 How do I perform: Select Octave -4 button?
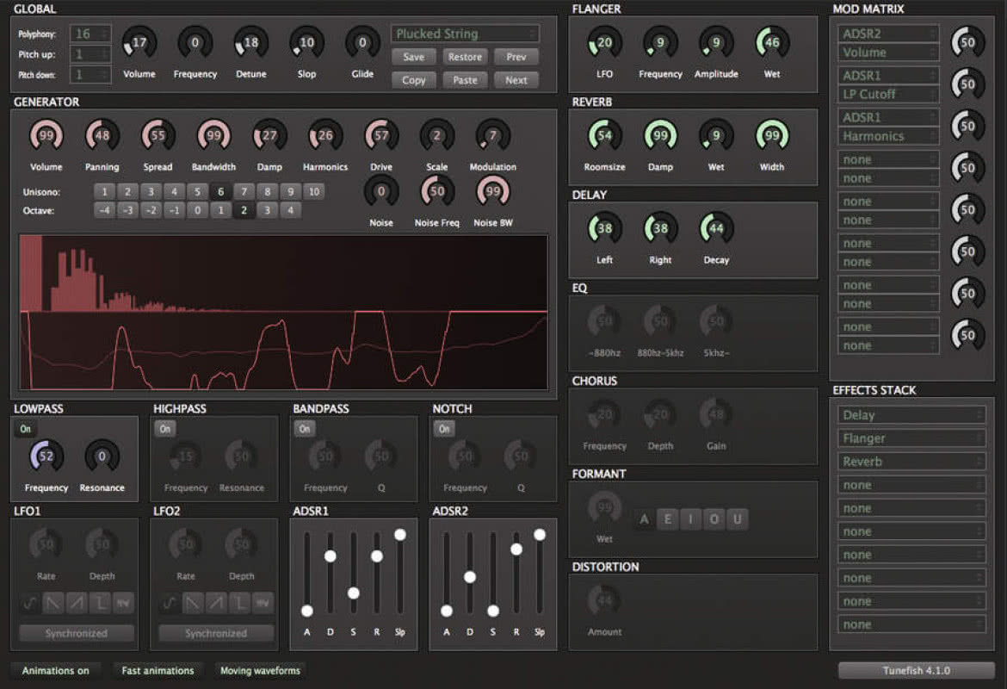[104, 210]
